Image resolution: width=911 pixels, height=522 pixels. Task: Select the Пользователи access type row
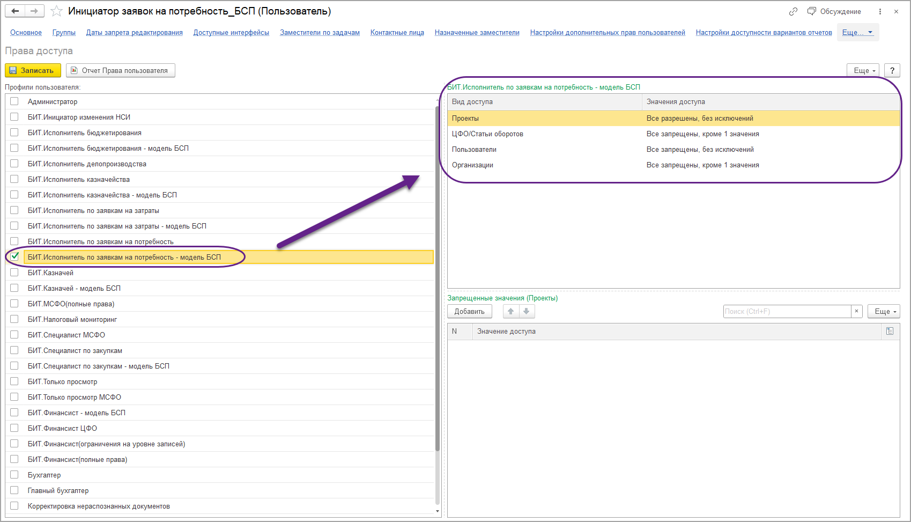pos(673,149)
